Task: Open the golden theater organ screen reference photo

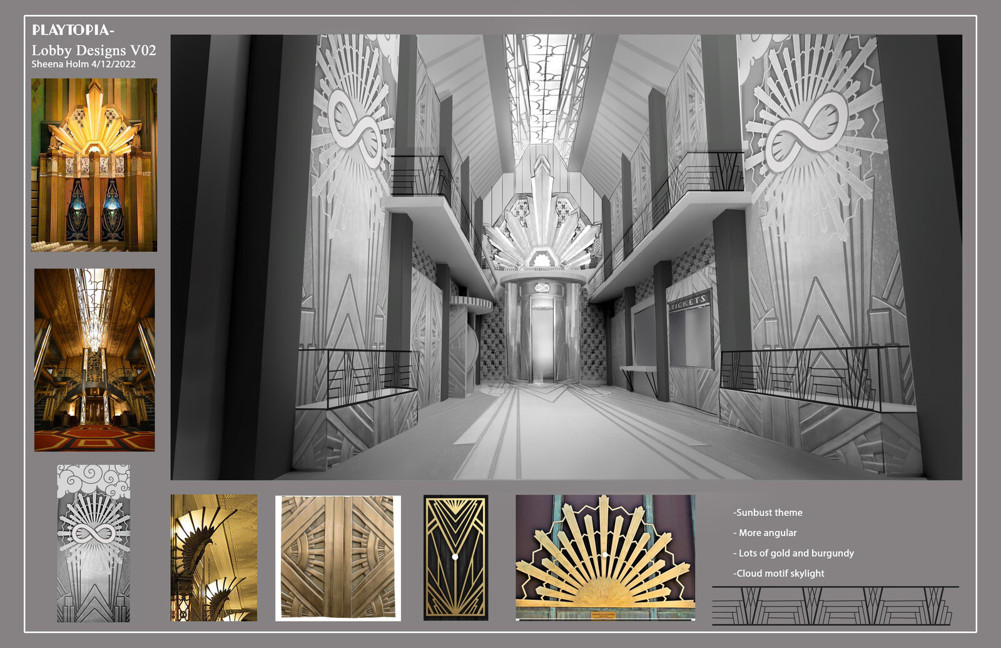Action: click(94, 165)
